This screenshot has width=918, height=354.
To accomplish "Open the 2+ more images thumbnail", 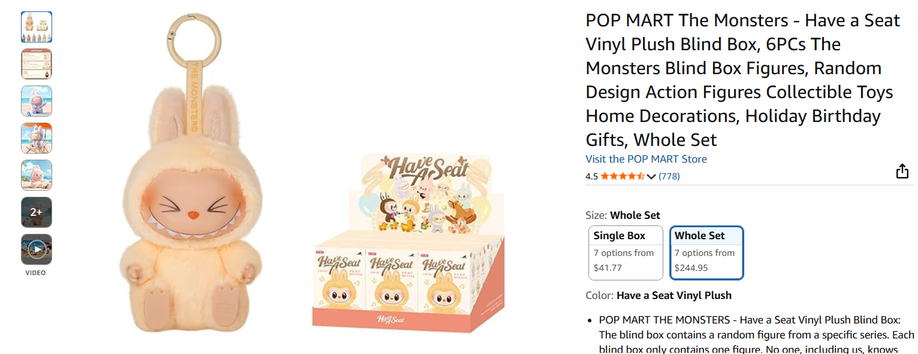I will [x=37, y=212].
